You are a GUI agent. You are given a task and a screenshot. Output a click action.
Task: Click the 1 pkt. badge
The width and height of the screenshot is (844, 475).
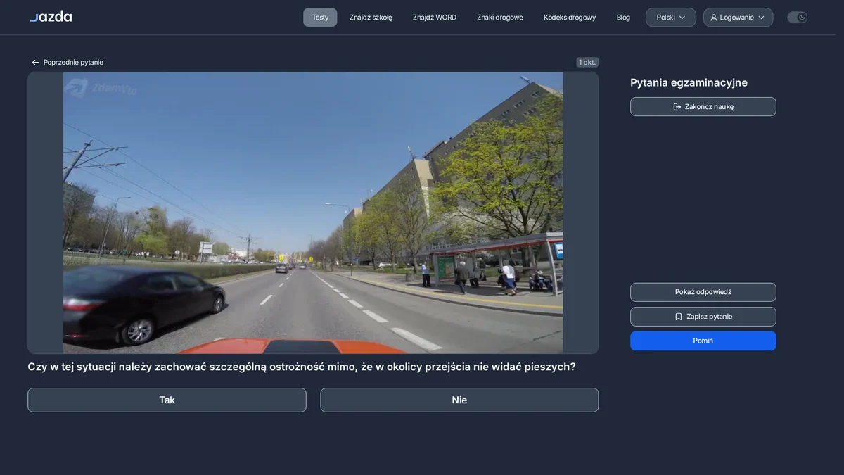587,63
